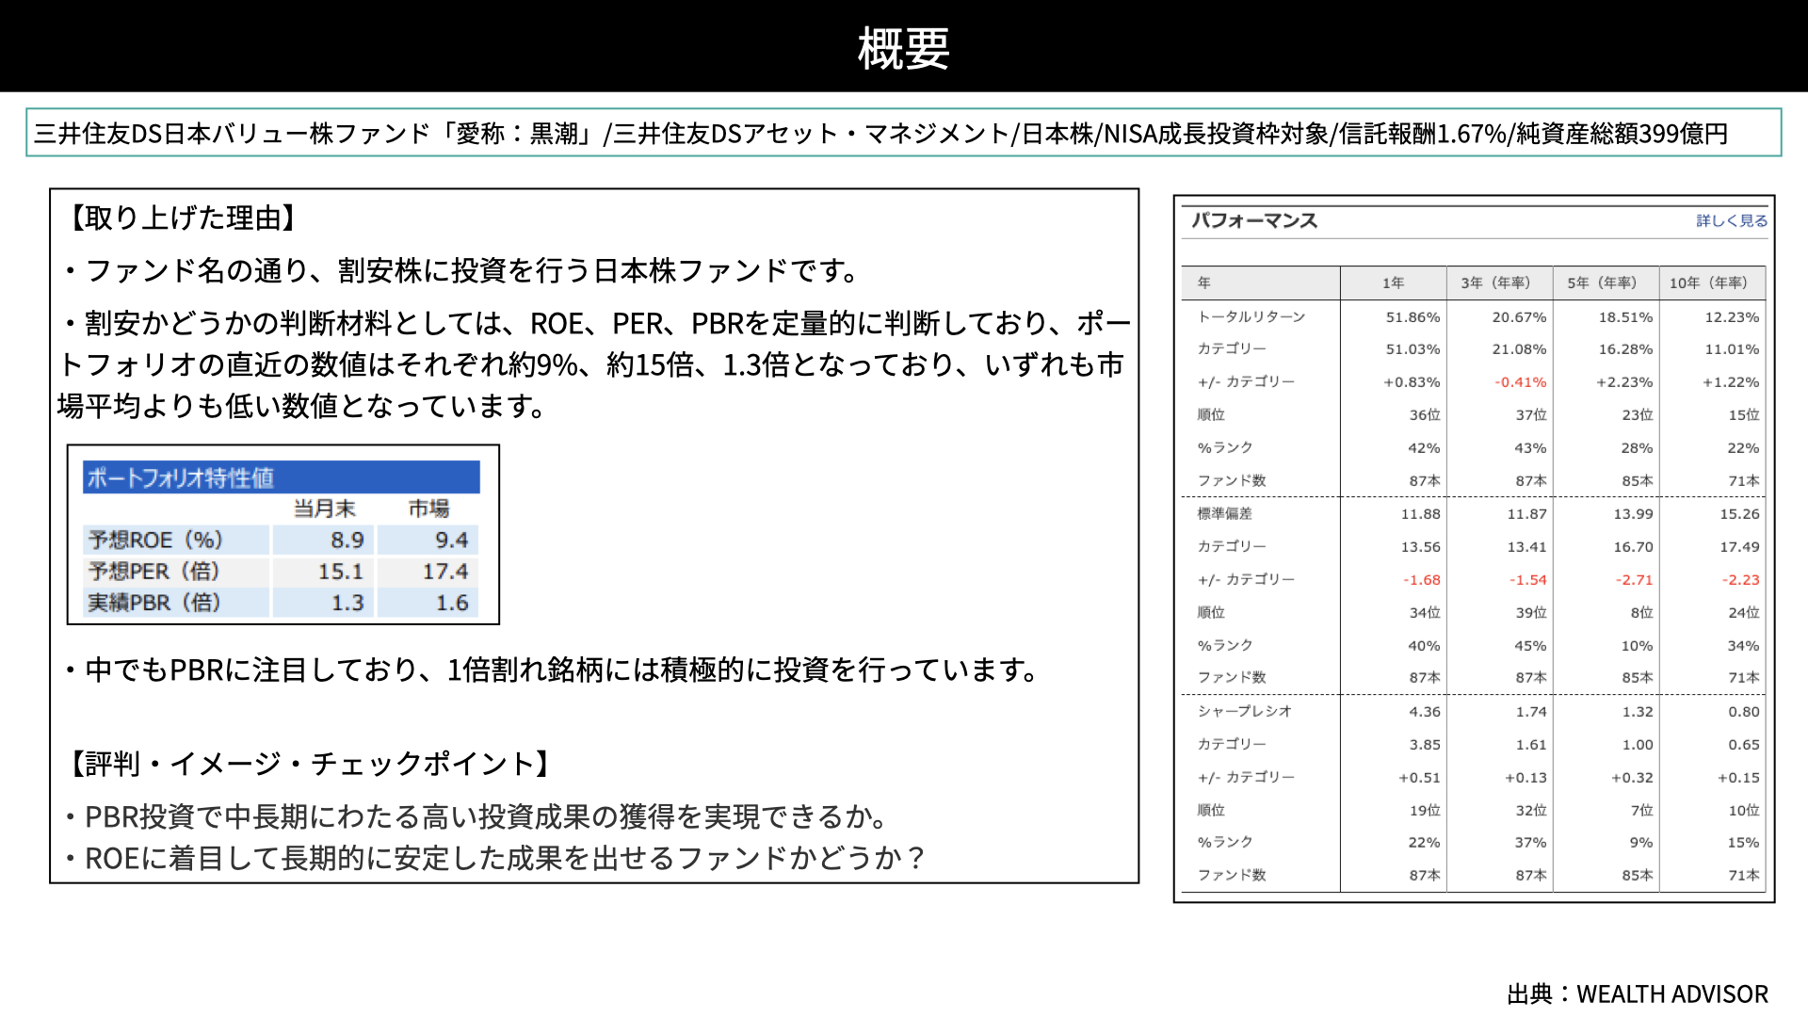Viewport: 1808px width, 1017px height.
Task: Click the +0.51 Sharpe category difference
Action: pos(1419,778)
